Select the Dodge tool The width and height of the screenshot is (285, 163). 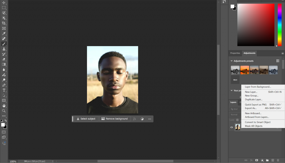point(4,80)
